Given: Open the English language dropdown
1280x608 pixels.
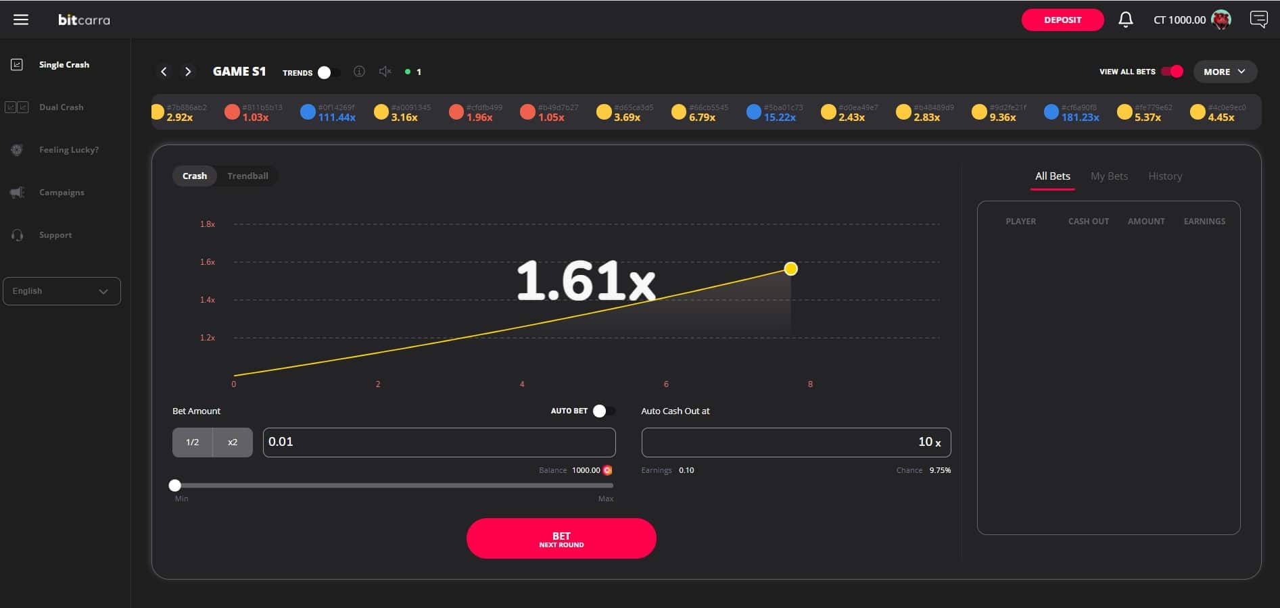Looking at the screenshot, I should (x=62, y=291).
